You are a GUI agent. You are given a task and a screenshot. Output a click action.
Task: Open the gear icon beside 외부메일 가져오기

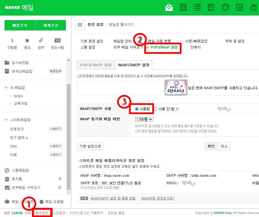point(60,187)
